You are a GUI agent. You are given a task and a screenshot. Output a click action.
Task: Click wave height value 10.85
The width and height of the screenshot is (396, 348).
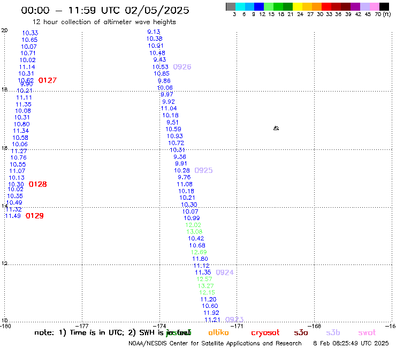(x=162, y=73)
